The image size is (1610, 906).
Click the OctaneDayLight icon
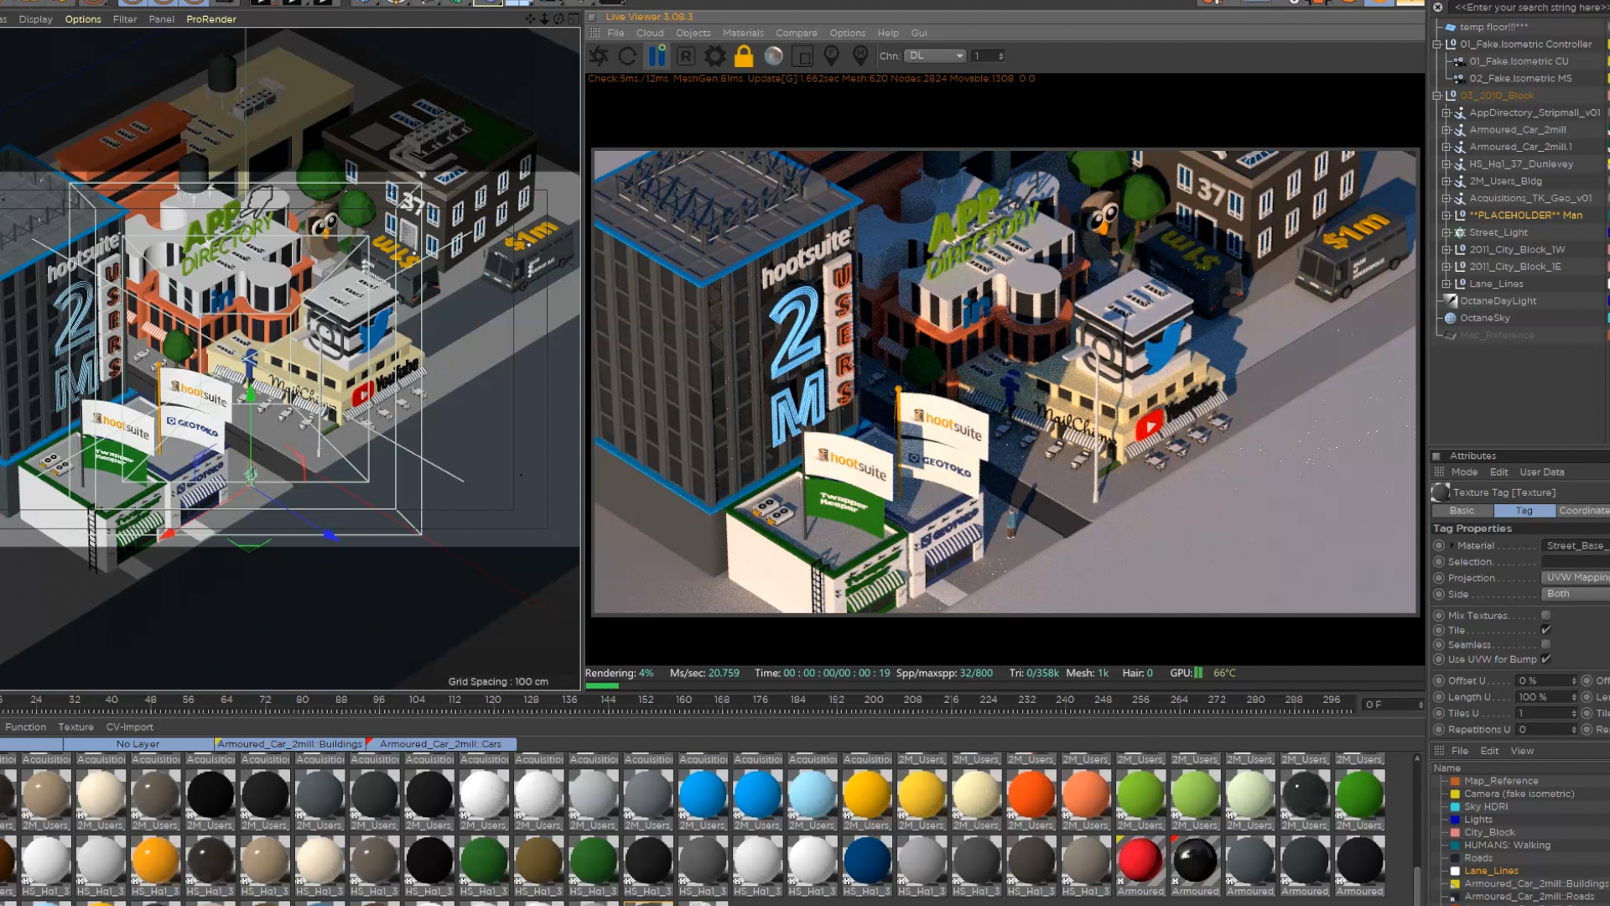coord(1451,300)
